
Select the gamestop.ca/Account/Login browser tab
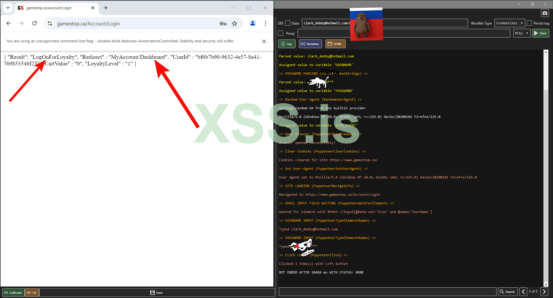click(56, 8)
